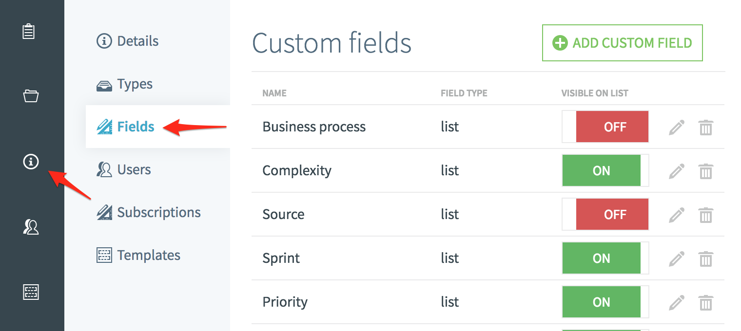The width and height of the screenshot is (741, 331).
Task: Turn on visibility for Business process
Action: (605, 127)
